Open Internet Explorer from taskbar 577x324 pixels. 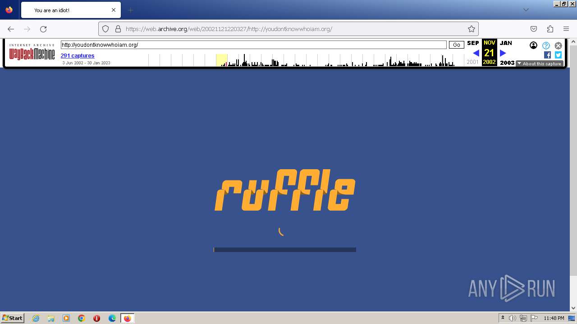point(36,318)
